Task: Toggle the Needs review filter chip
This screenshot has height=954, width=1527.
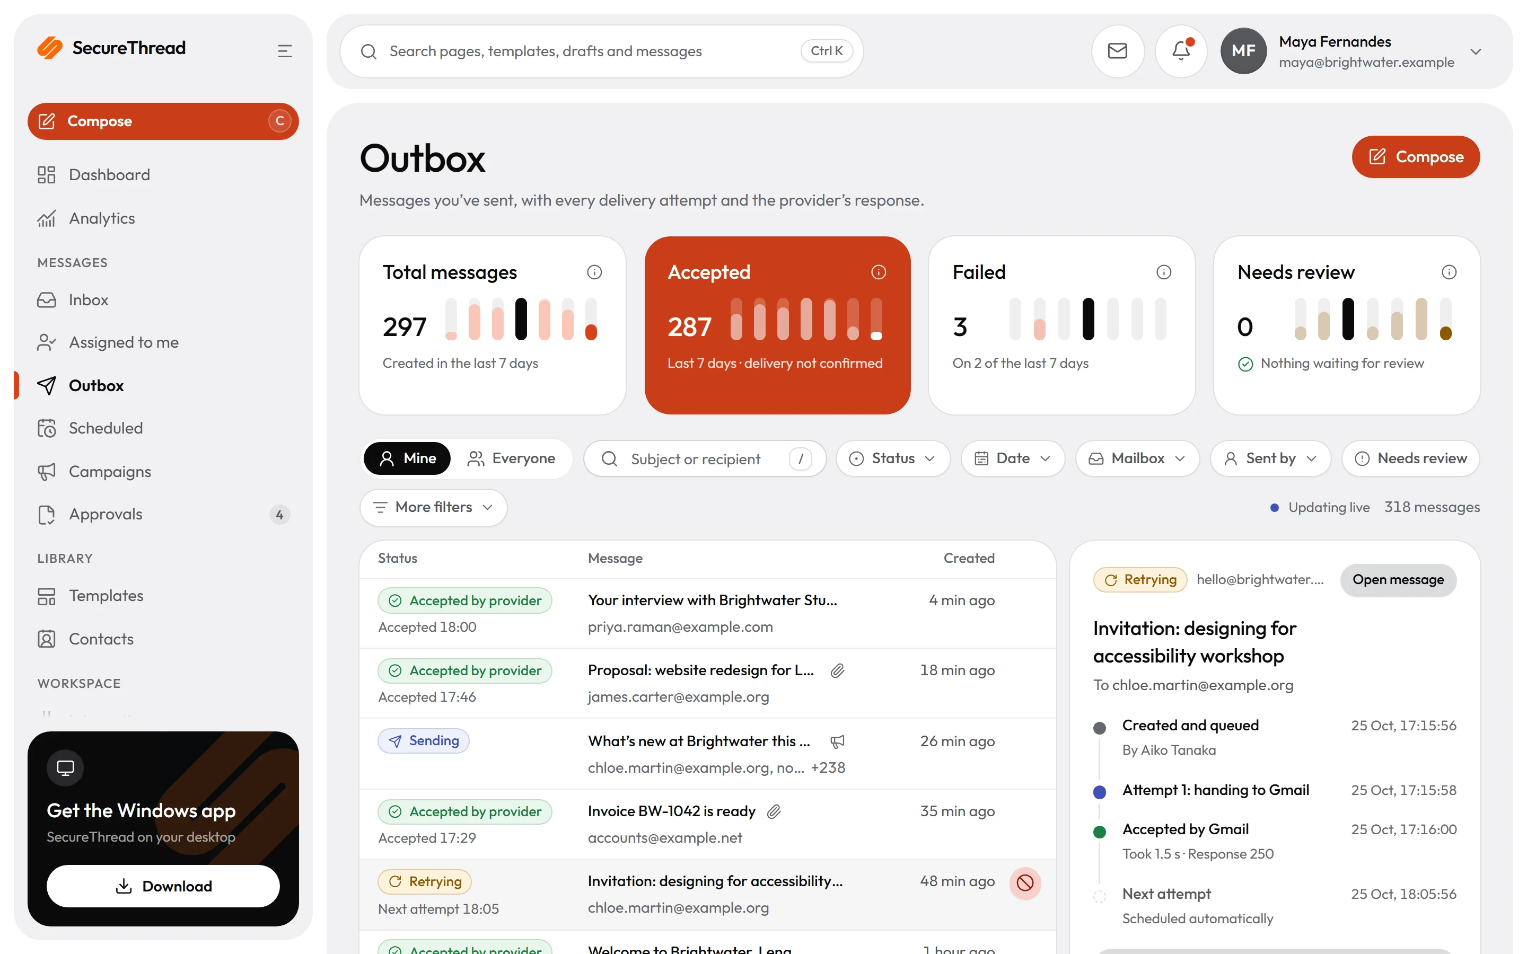Action: [x=1410, y=458]
